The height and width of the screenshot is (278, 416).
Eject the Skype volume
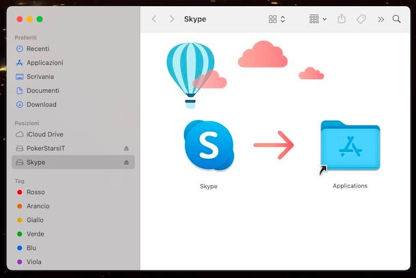[x=126, y=162]
